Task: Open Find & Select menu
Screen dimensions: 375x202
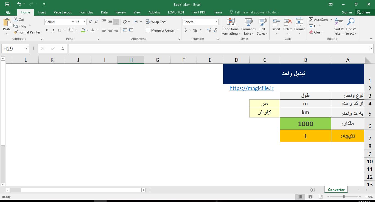Action: click(351, 26)
